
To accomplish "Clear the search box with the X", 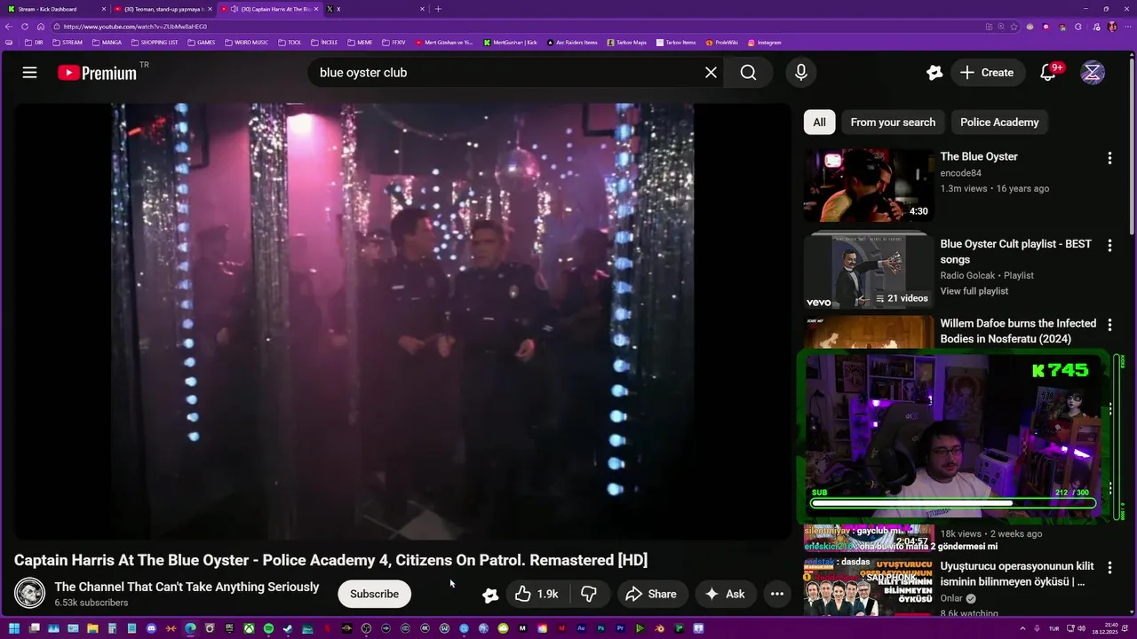I will pyautogui.click(x=711, y=73).
